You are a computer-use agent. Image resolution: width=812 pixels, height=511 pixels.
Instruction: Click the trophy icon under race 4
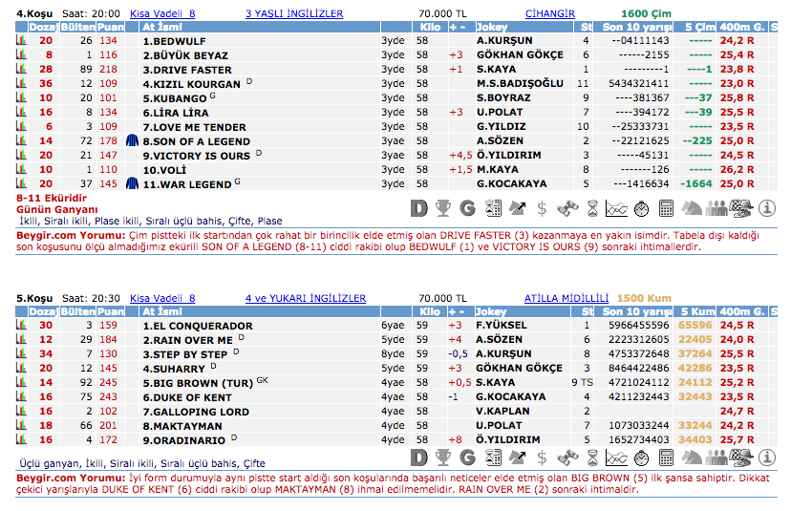point(443,206)
